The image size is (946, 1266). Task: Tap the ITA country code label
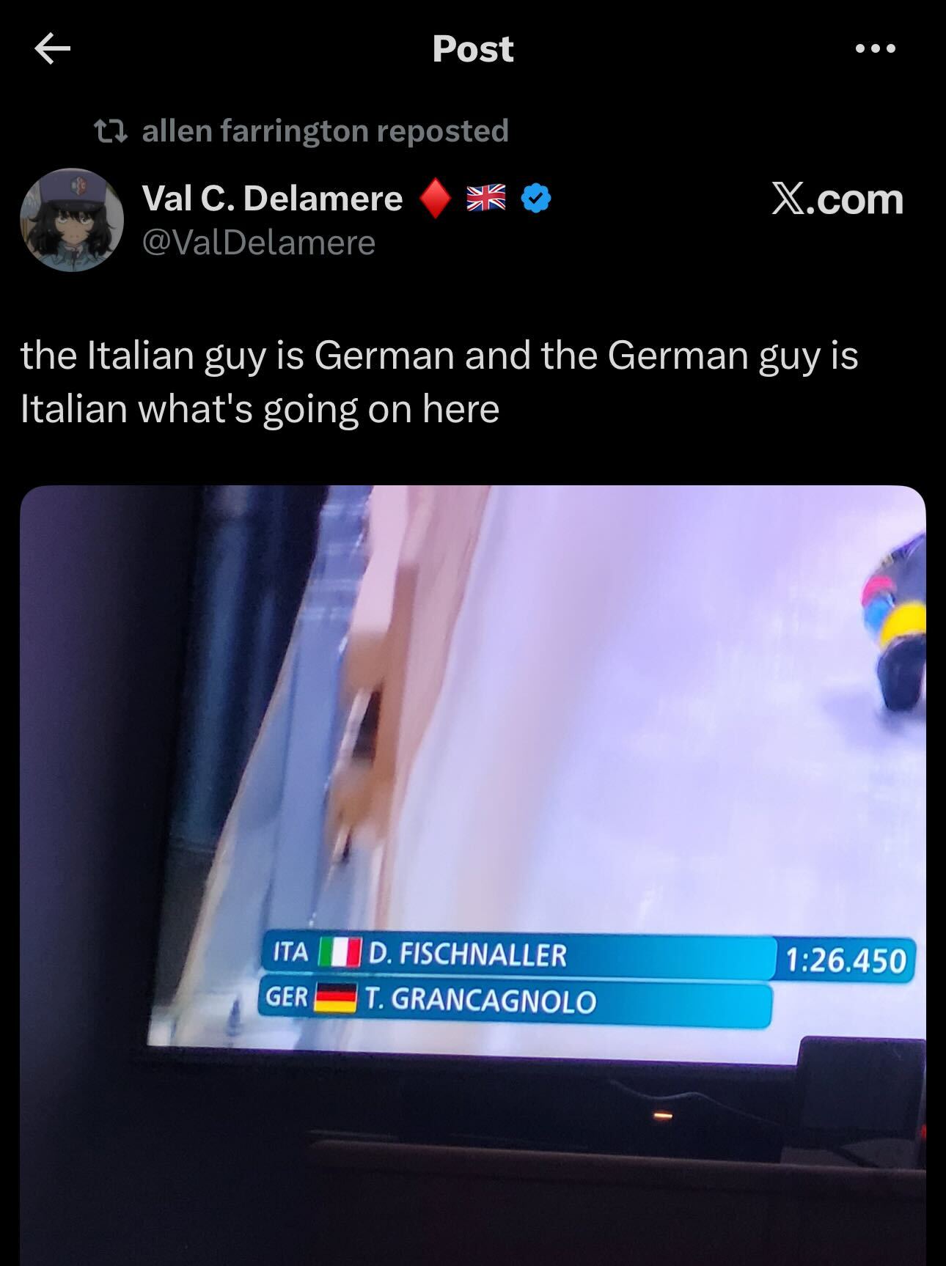(x=290, y=952)
